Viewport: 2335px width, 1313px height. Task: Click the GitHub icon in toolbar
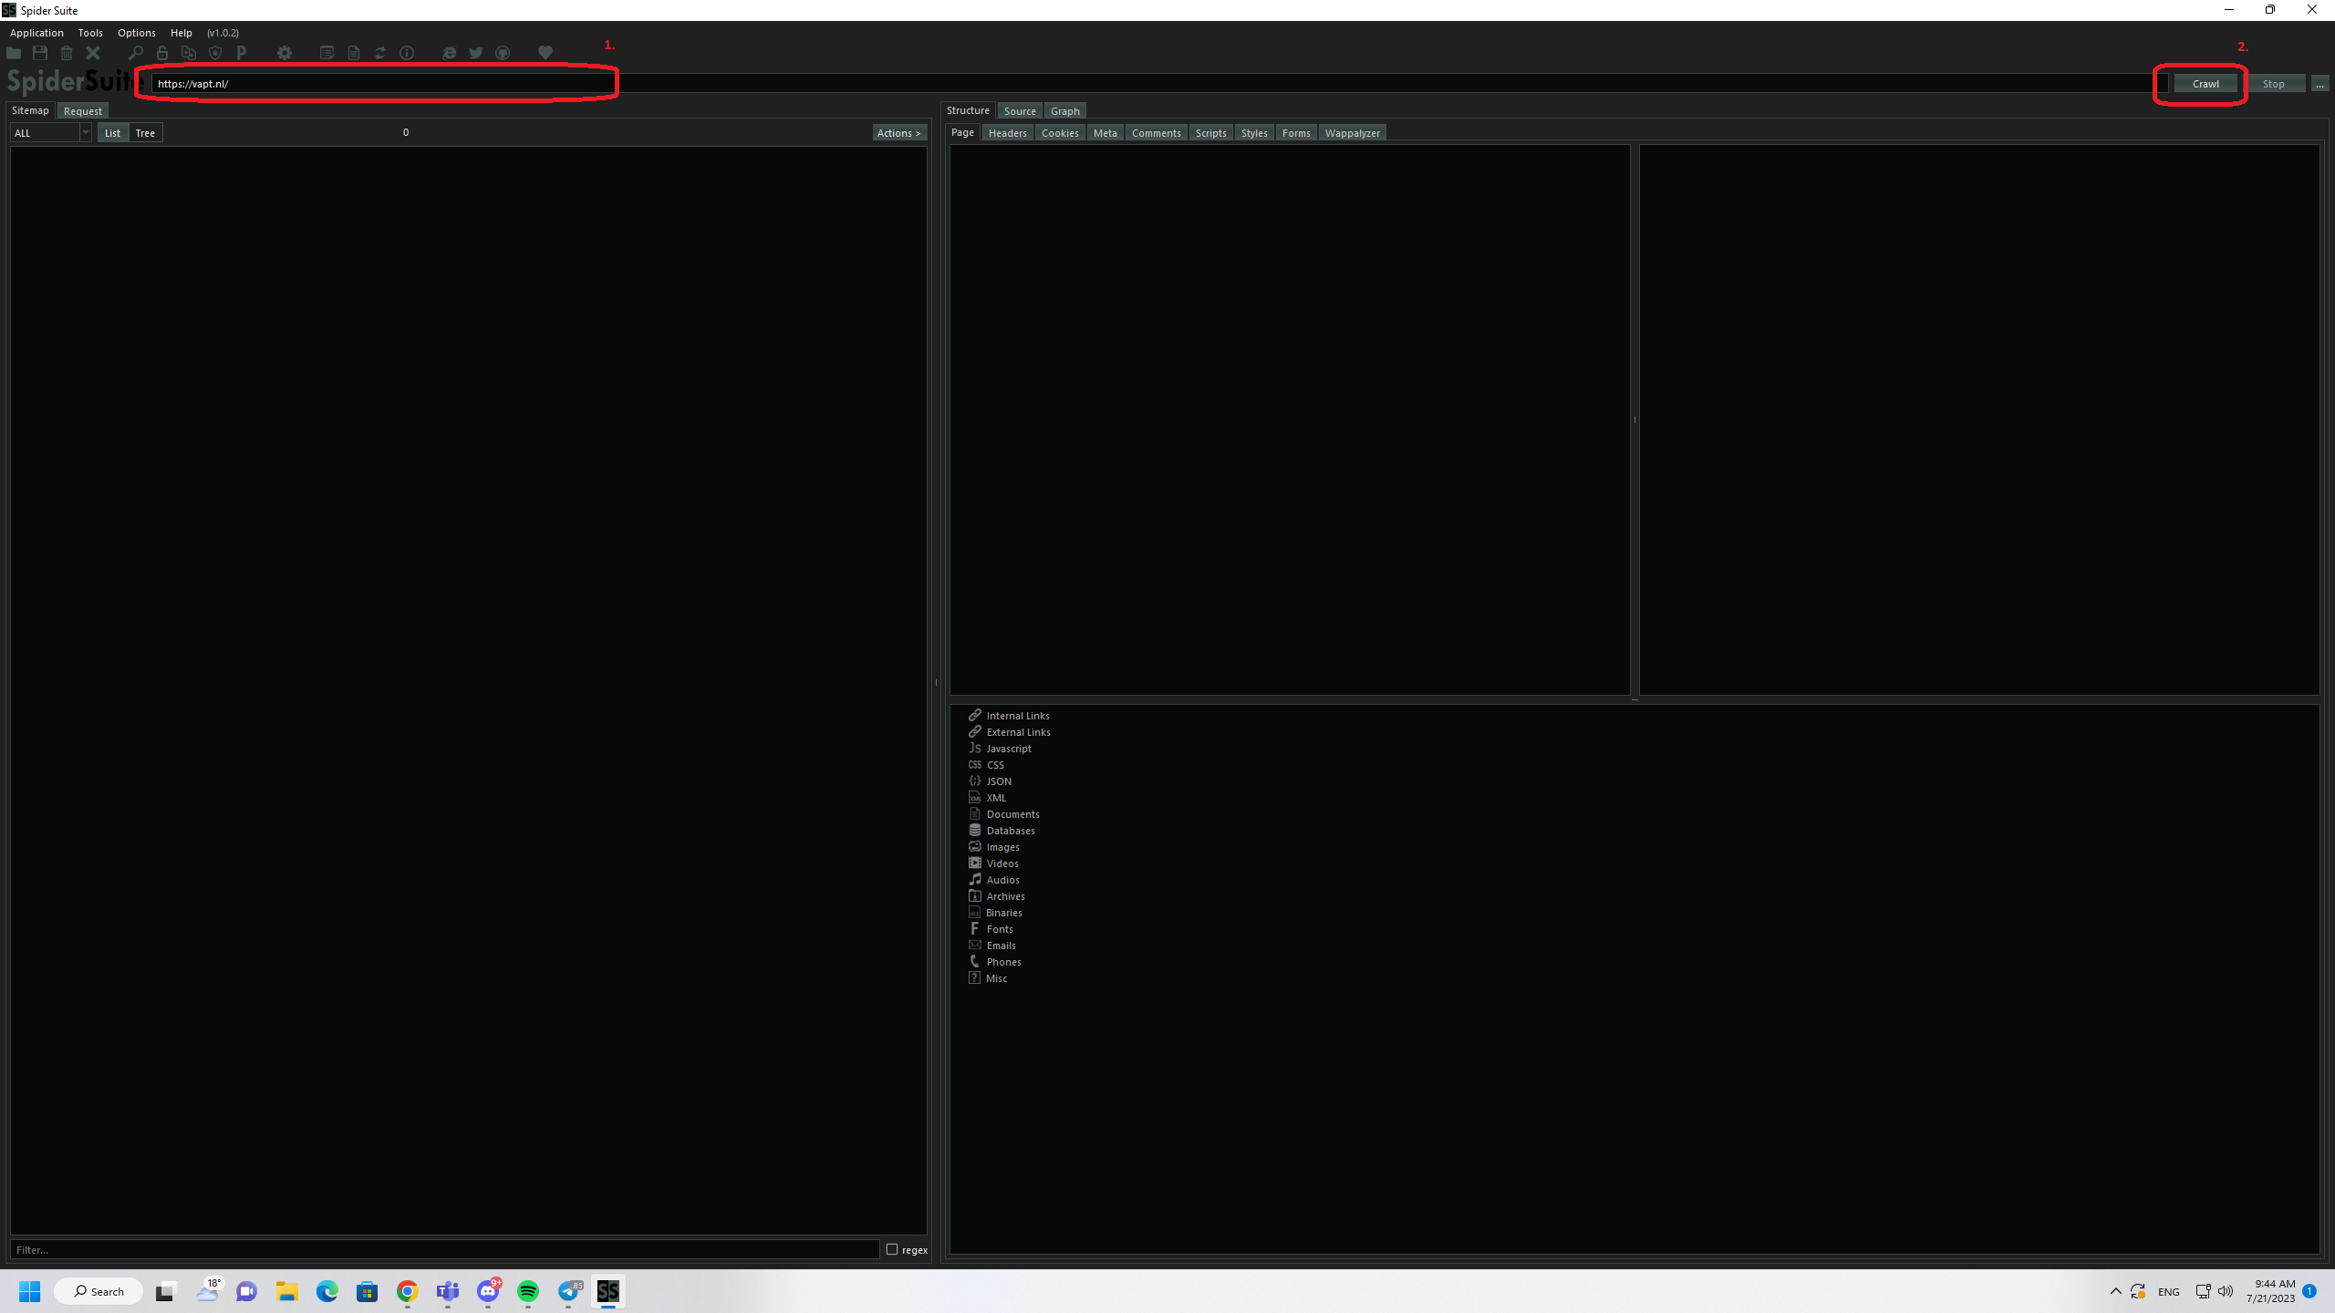coord(503,53)
